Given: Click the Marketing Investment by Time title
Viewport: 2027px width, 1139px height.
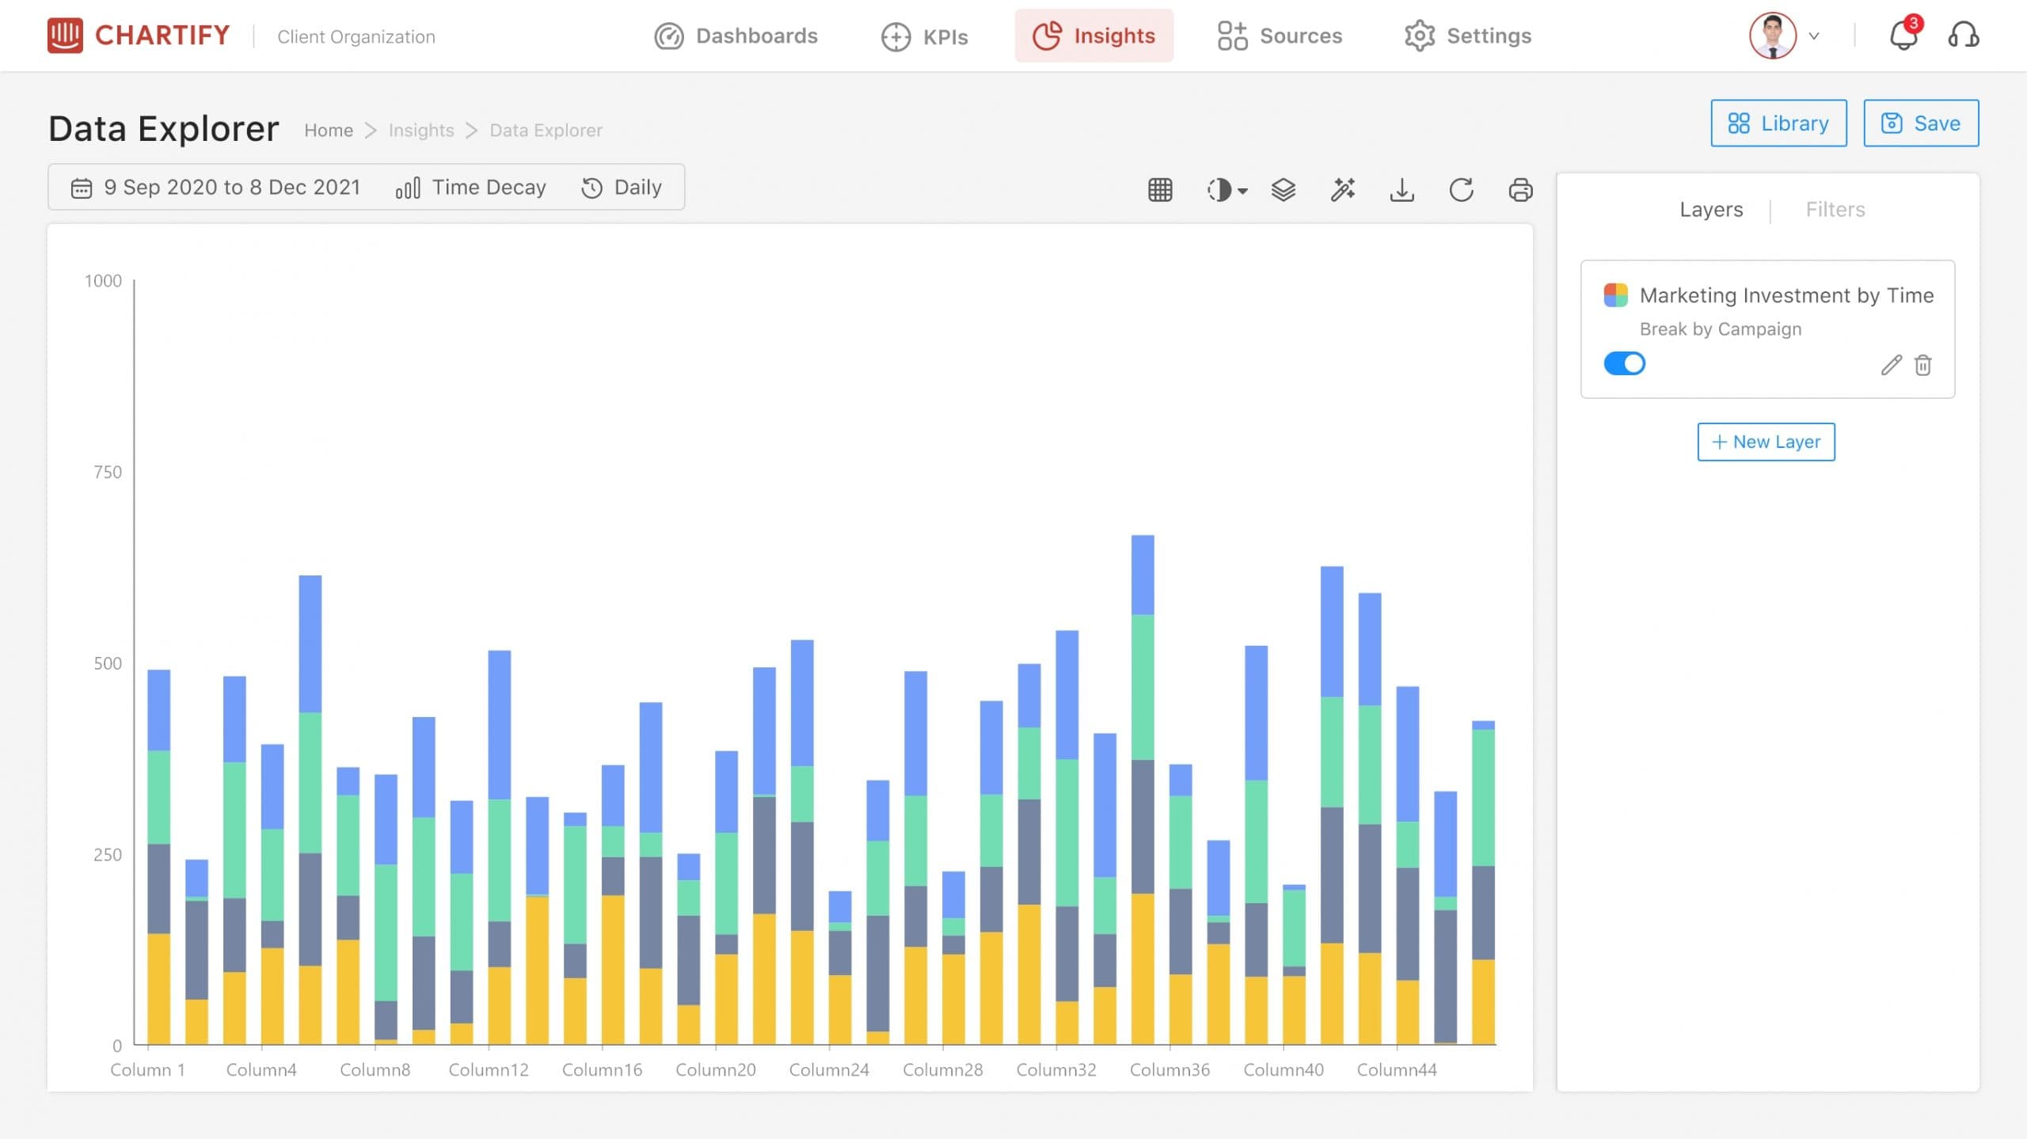Looking at the screenshot, I should tap(1786, 295).
